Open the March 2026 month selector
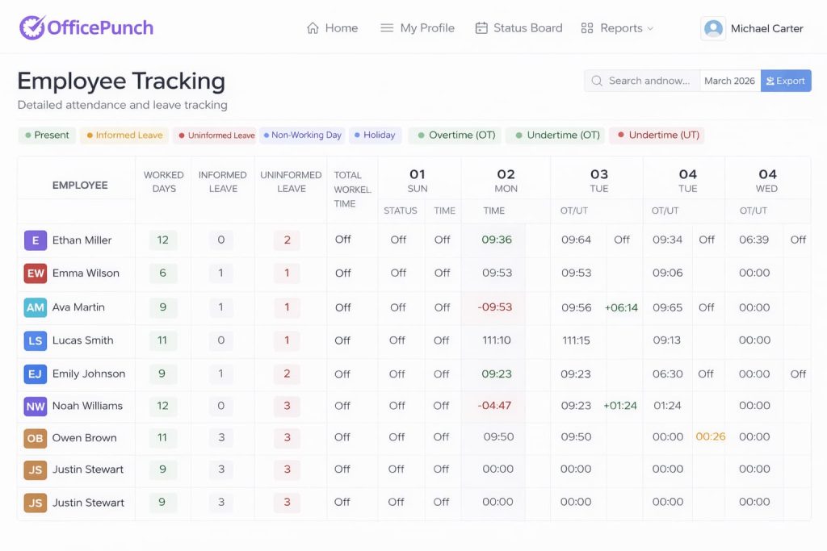This screenshot has width=827, height=551. tap(729, 81)
